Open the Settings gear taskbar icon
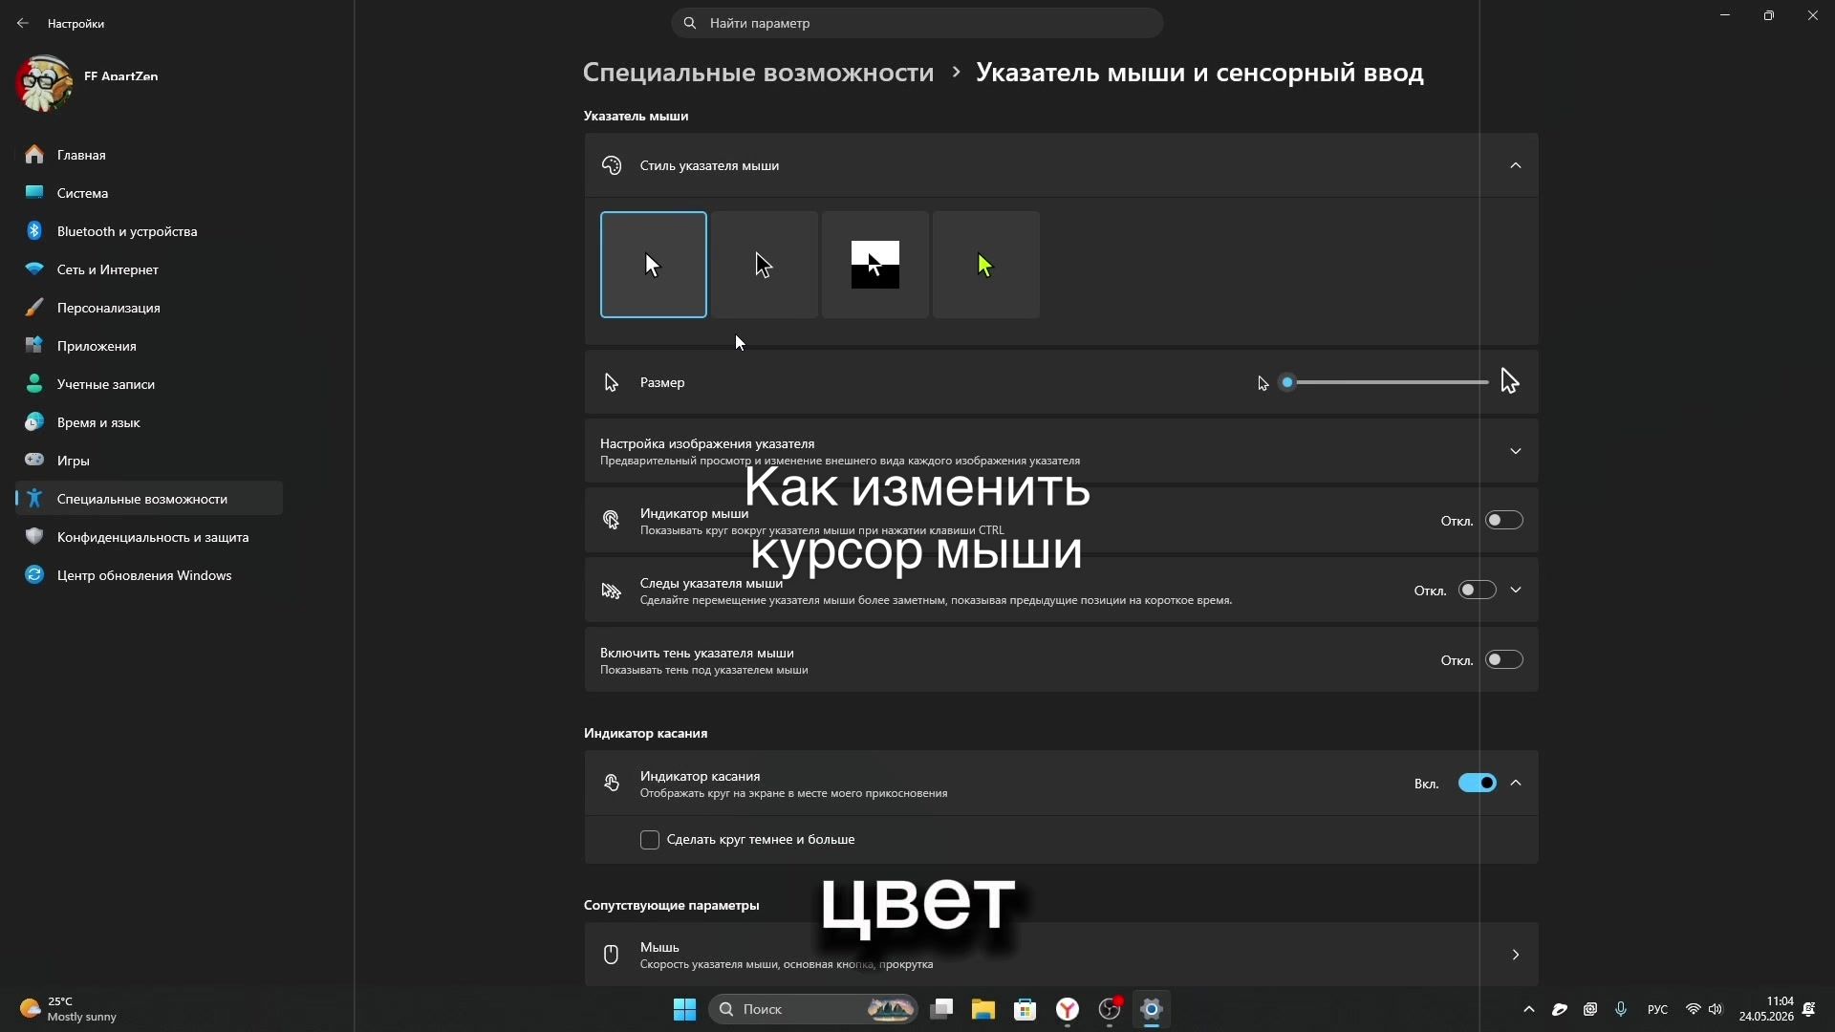The height and width of the screenshot is (1032, 1835). coord(1152,1009)
